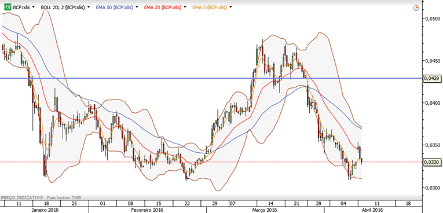Click the date label 04 on time axis
Image resolution: width=443 pixels, height=213 pixels.
tap(343, 203)
